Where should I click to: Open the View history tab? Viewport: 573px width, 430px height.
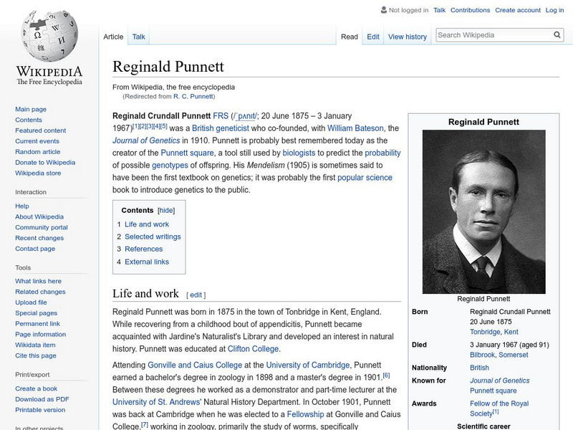point(408,37)
